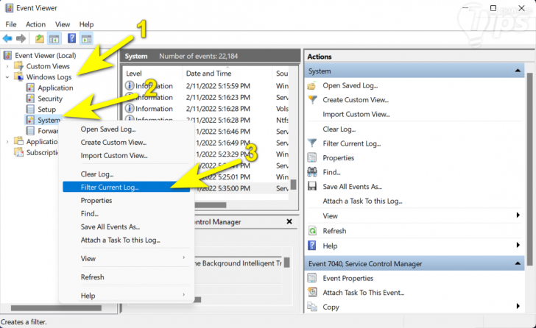536x328 pixels.
Task: Click the Attach Task To This Event icon
Action: [312, 292]
